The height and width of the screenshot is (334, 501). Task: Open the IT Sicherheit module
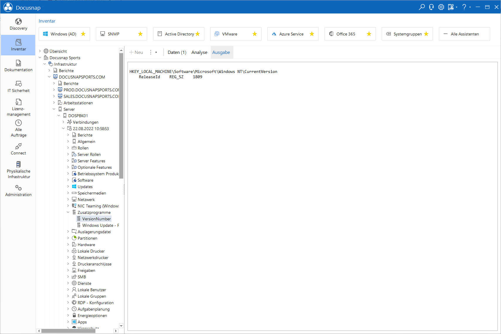point(18,87)
